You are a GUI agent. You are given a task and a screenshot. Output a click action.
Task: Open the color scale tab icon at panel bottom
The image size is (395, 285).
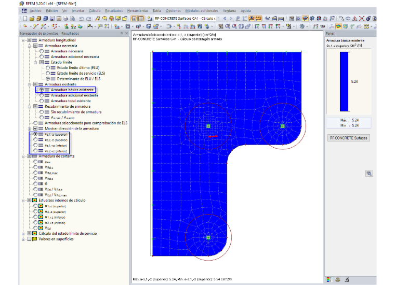[328, 279]
